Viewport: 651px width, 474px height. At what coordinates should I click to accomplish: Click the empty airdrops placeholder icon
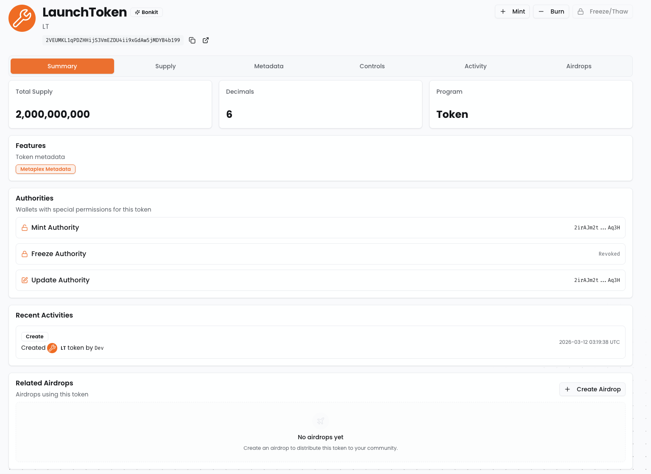click(x=321, y=421)
